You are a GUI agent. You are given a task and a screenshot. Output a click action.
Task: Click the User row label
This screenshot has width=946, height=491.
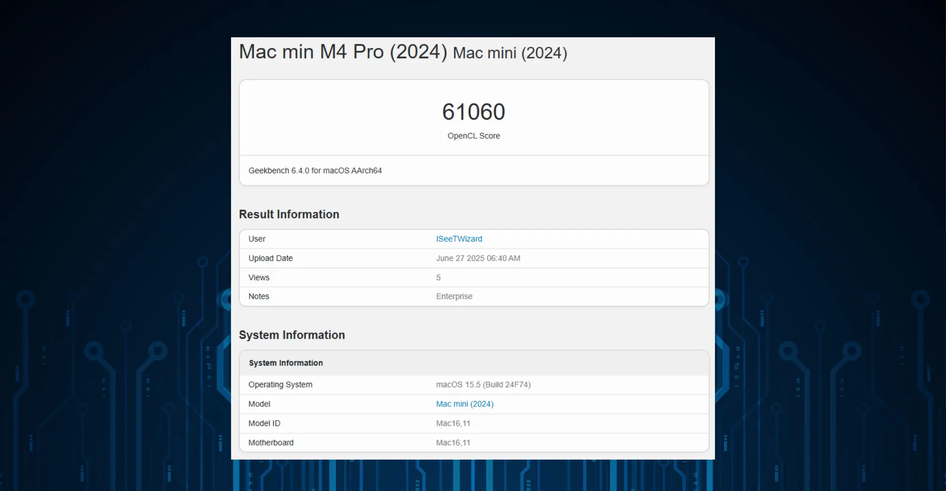[x=257, y=239]
